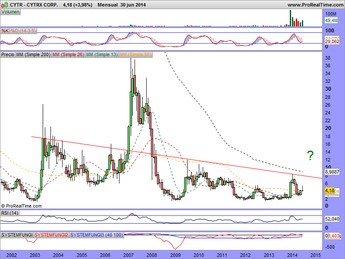Select the 2003 year label
This screenshot has width=345, height=259.
(x=35, y=255)
